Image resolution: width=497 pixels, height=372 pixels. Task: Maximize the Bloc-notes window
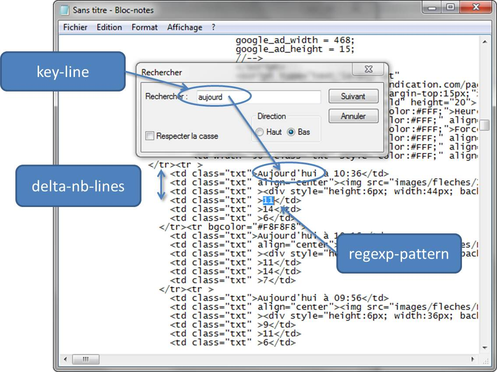pyautogui.click(x=450, y=7)
